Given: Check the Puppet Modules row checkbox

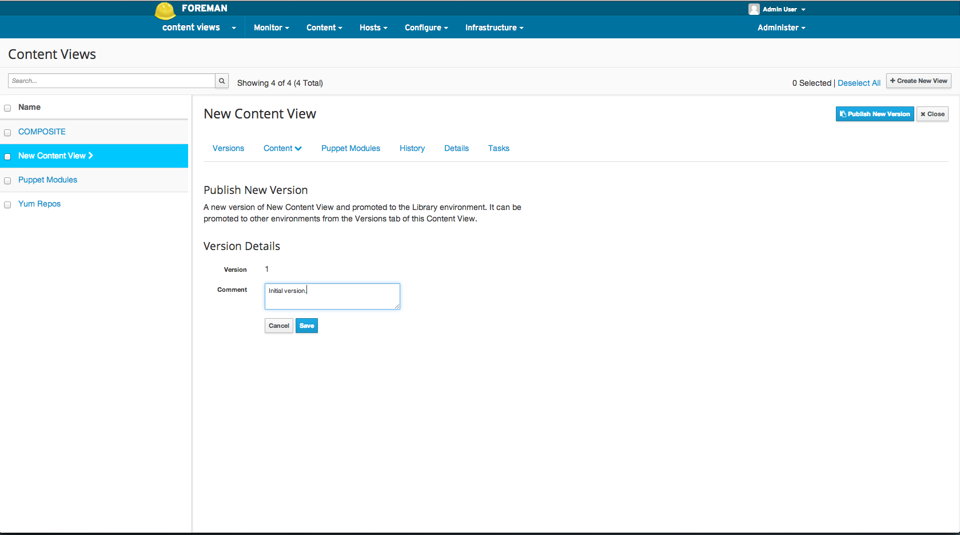Looking at the screenshot, I should coord(7,181).
